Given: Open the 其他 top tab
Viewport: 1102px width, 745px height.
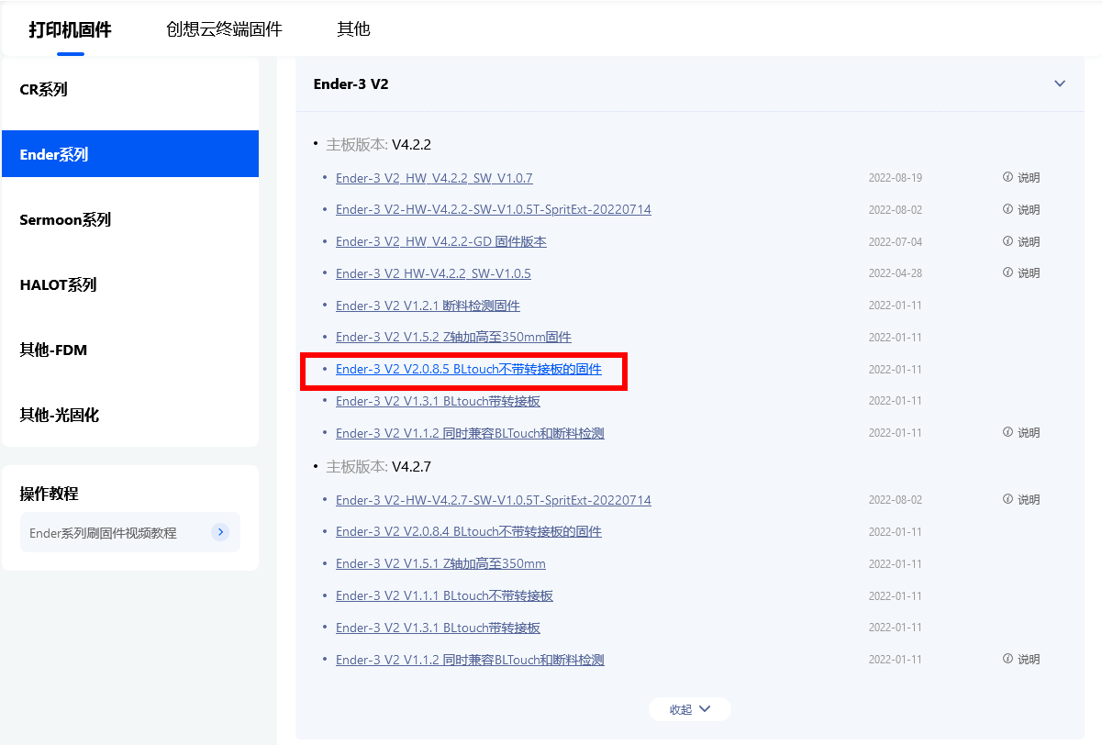Looking at the screenshot, I should 353,29.
